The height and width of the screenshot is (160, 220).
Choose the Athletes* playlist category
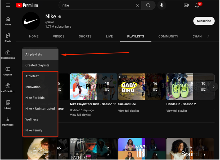40,76
